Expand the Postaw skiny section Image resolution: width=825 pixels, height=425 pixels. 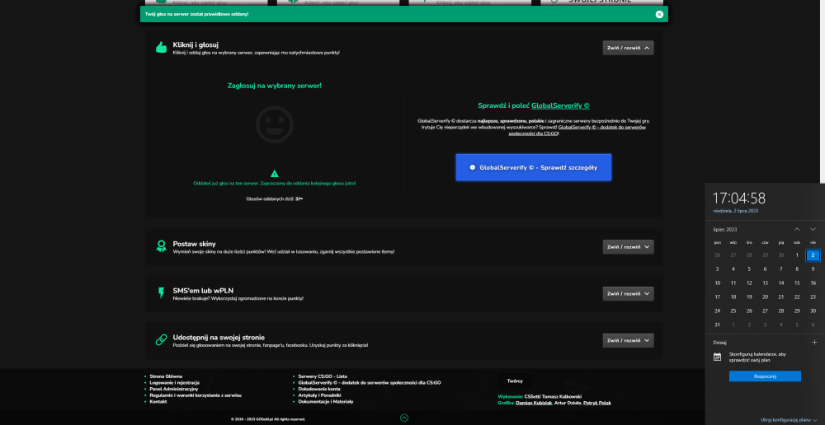628,247
